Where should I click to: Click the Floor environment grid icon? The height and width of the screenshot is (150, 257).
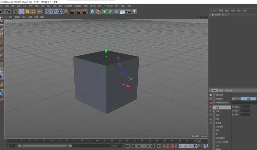[122, 12]
